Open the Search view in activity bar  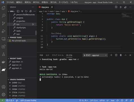(3, 16)
